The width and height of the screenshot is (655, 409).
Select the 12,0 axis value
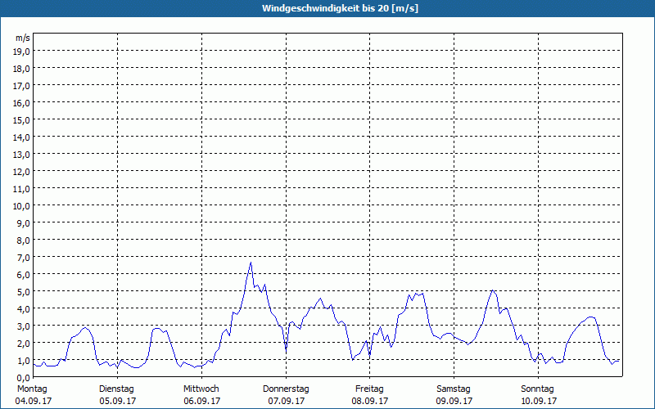(22, 172)
